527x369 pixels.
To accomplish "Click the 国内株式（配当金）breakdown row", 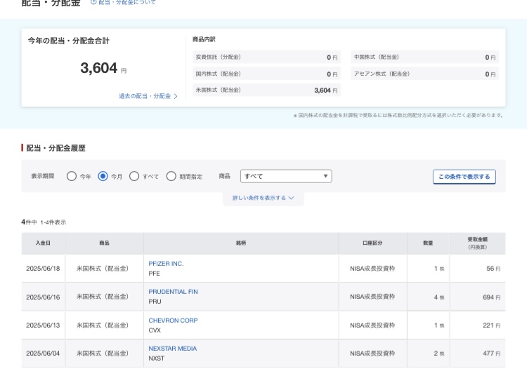I will (x=266, y=74).
